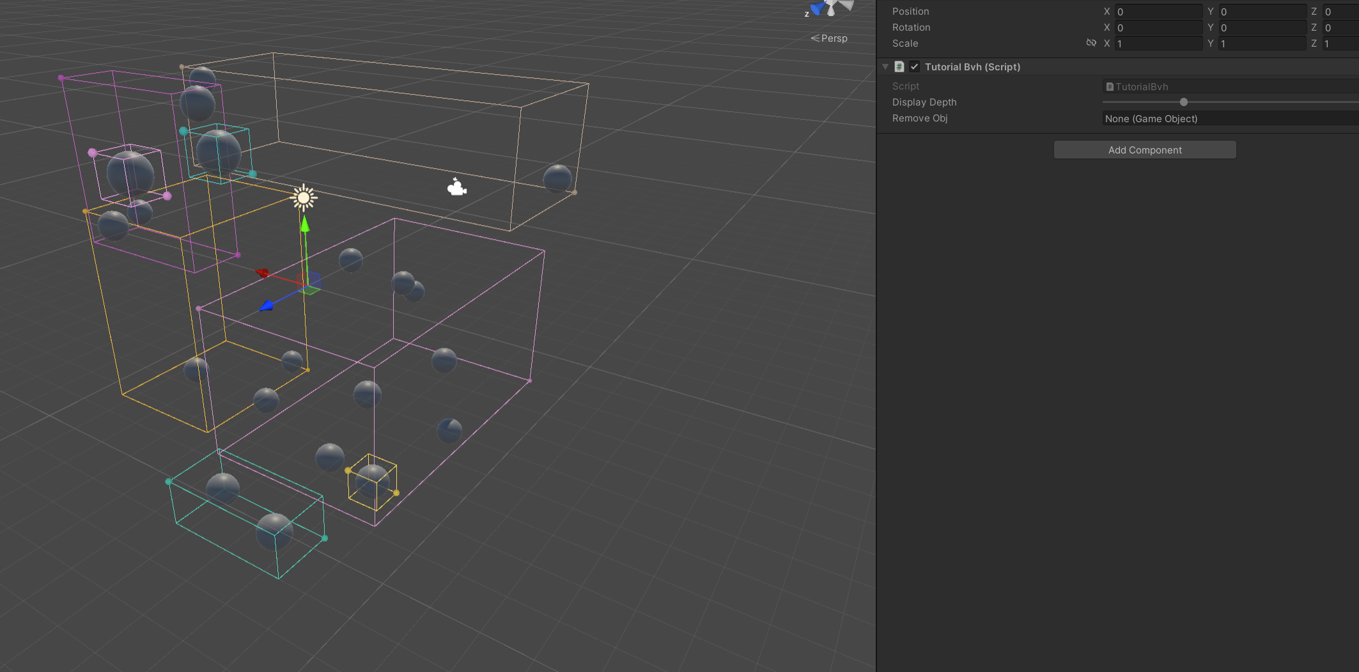The width and height of the screenshot is (1359, 672).
Task: Click the camera gizmo icon in the viewport
Action: coord(456,187)
